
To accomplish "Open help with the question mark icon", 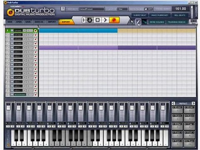I will point(63,9).
